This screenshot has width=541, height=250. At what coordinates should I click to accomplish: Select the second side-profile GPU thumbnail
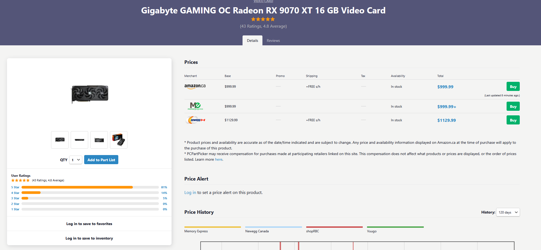point(80,140)
